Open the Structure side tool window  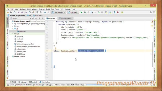tap(8, 34)
